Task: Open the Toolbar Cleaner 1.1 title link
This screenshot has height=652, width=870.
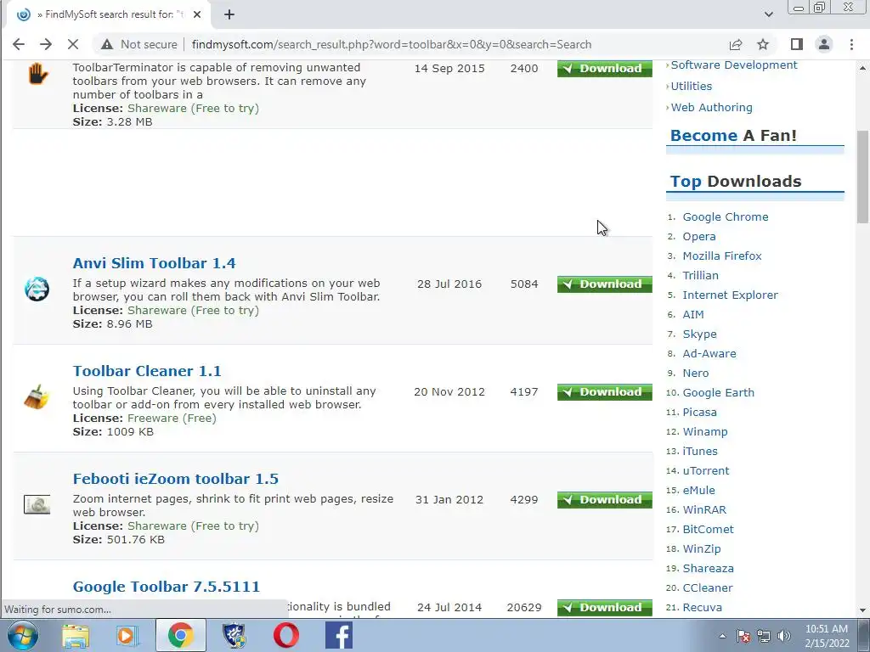Action: point(147,371)
